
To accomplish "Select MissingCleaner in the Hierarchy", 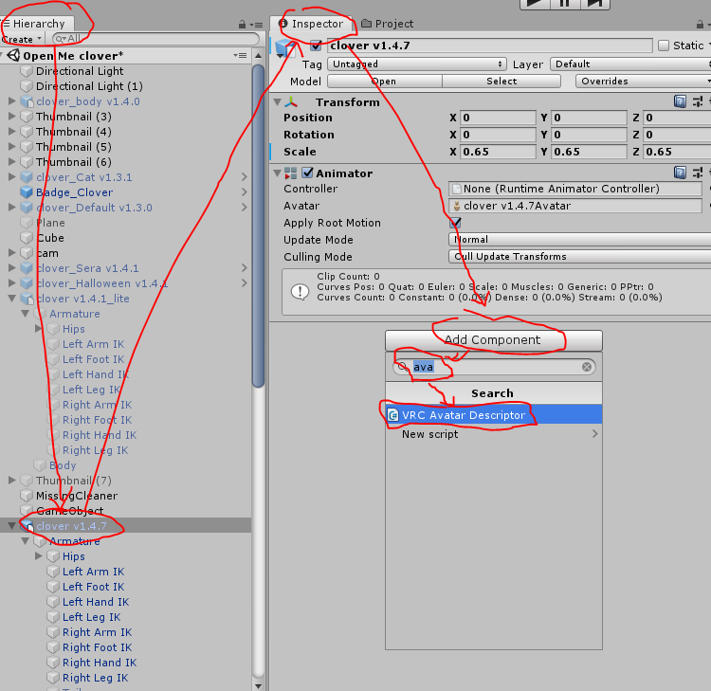I will coord(76,496).
